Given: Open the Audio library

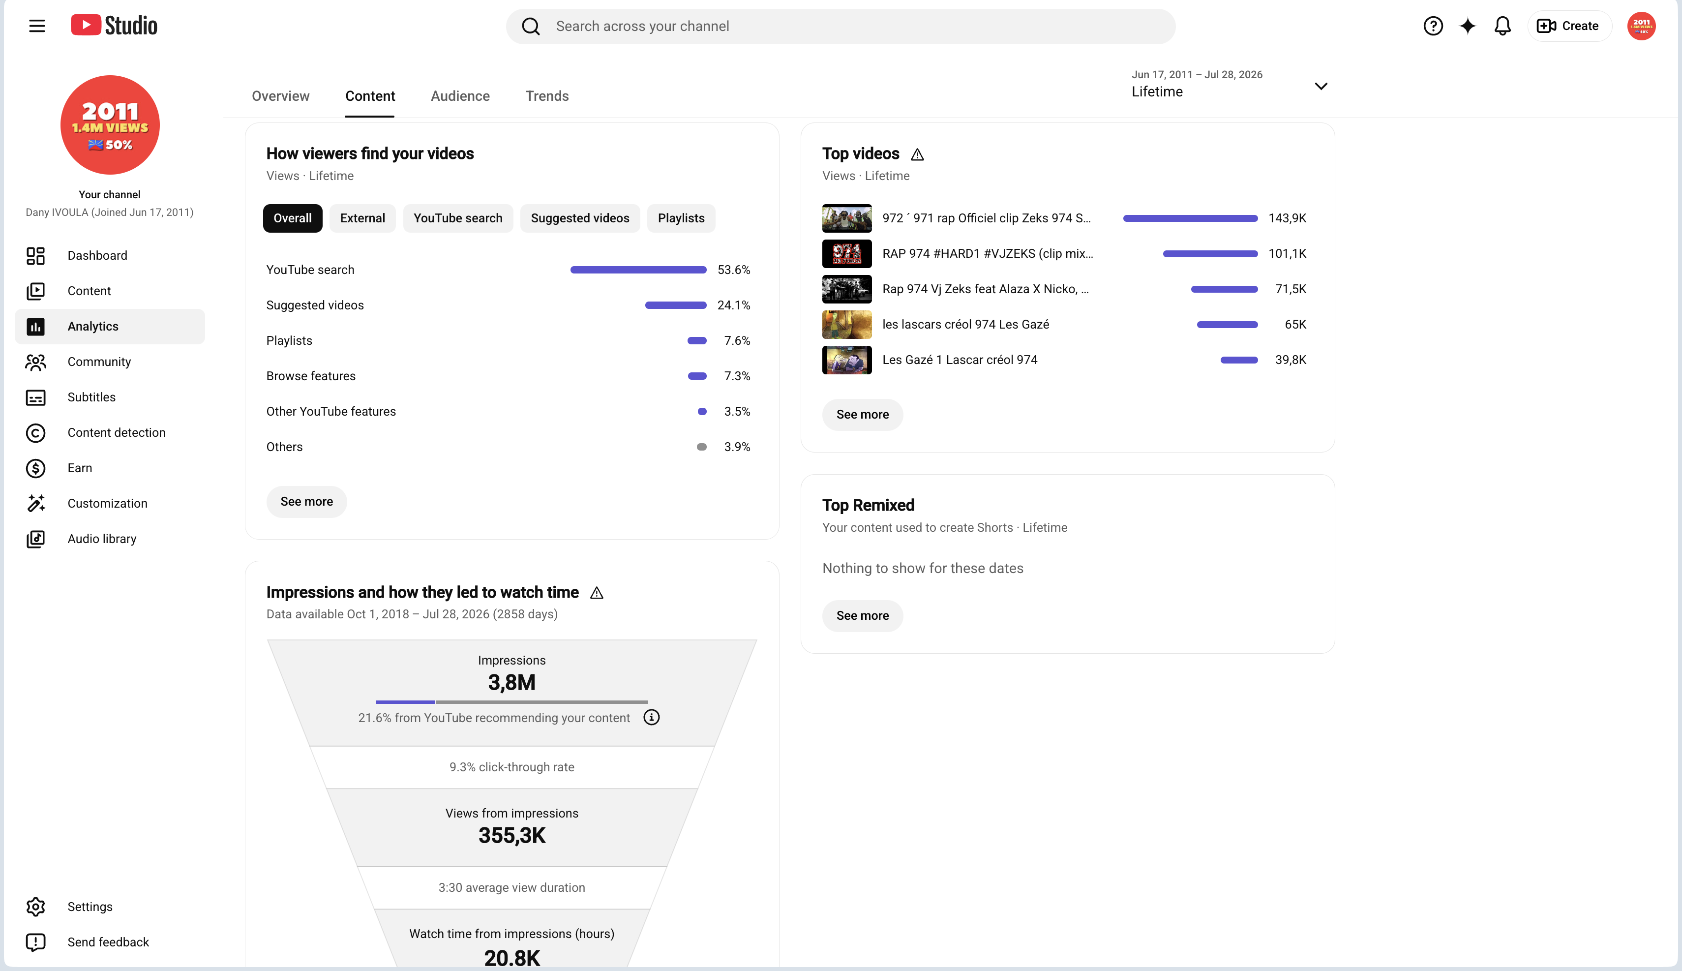Looking at the screenshot, I should coord(110,538).
